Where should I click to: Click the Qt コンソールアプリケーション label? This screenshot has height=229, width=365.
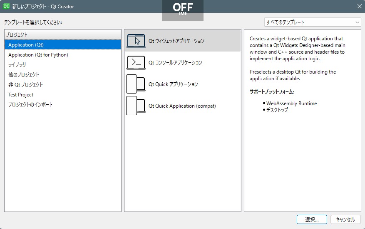pyautogui.click(x=175, y=62)
